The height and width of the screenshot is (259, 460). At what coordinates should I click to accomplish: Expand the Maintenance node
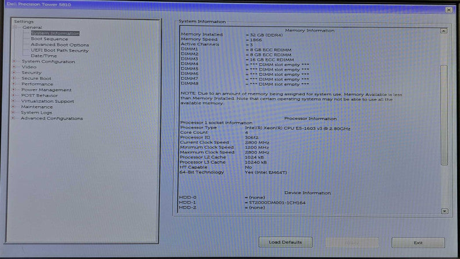coord(13,107)
